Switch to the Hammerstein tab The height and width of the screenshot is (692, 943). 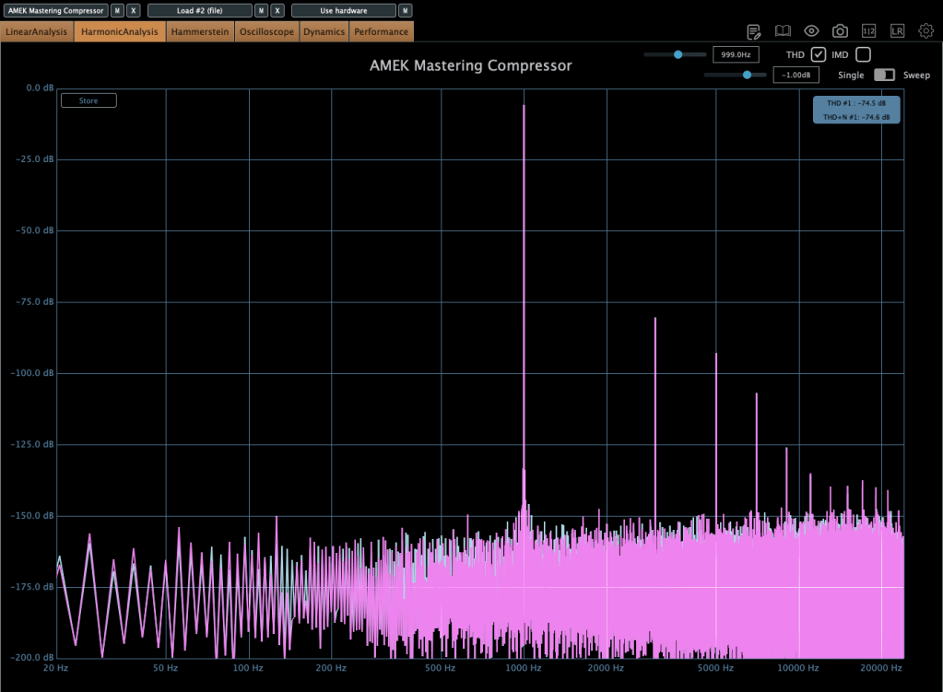pos(200,32)
